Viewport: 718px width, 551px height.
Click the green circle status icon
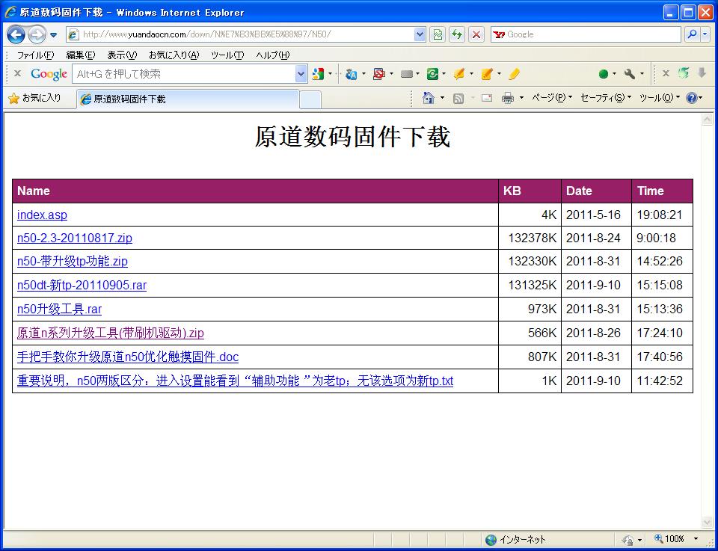[x=604, y=74]
